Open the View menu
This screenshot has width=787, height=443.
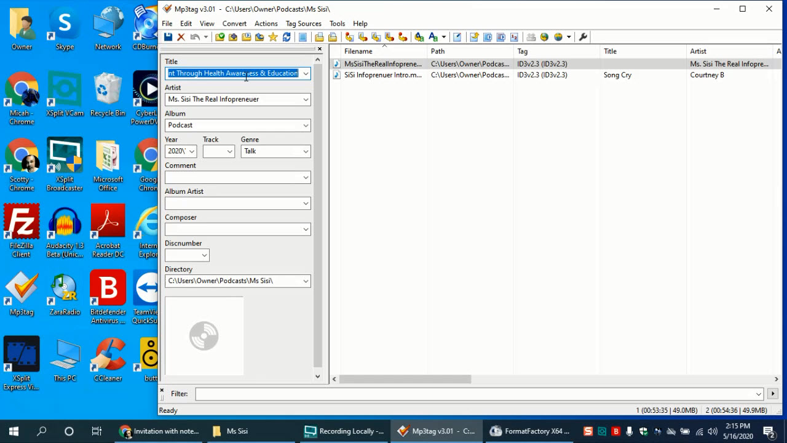(207, 23)
